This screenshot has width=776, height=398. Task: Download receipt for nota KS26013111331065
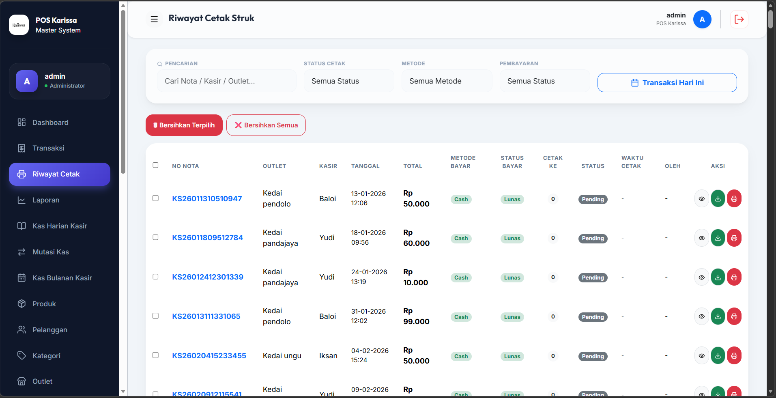[x=718, y=316]
